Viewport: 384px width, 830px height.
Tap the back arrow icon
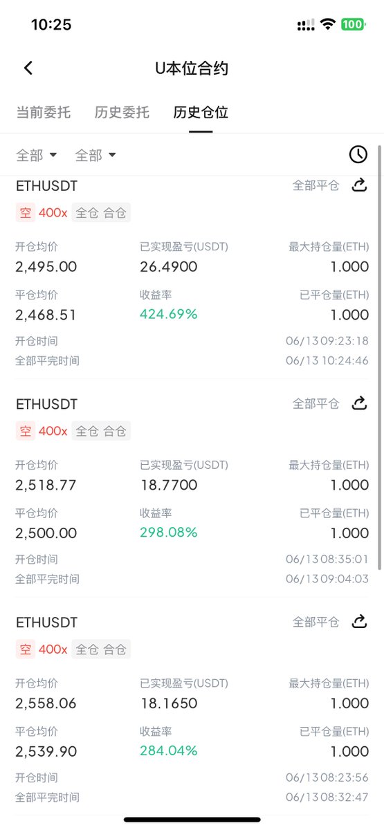[28, 68]
